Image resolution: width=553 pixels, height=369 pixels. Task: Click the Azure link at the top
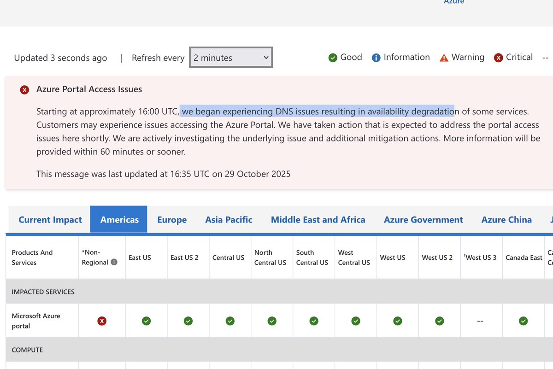tap(454, 2)
